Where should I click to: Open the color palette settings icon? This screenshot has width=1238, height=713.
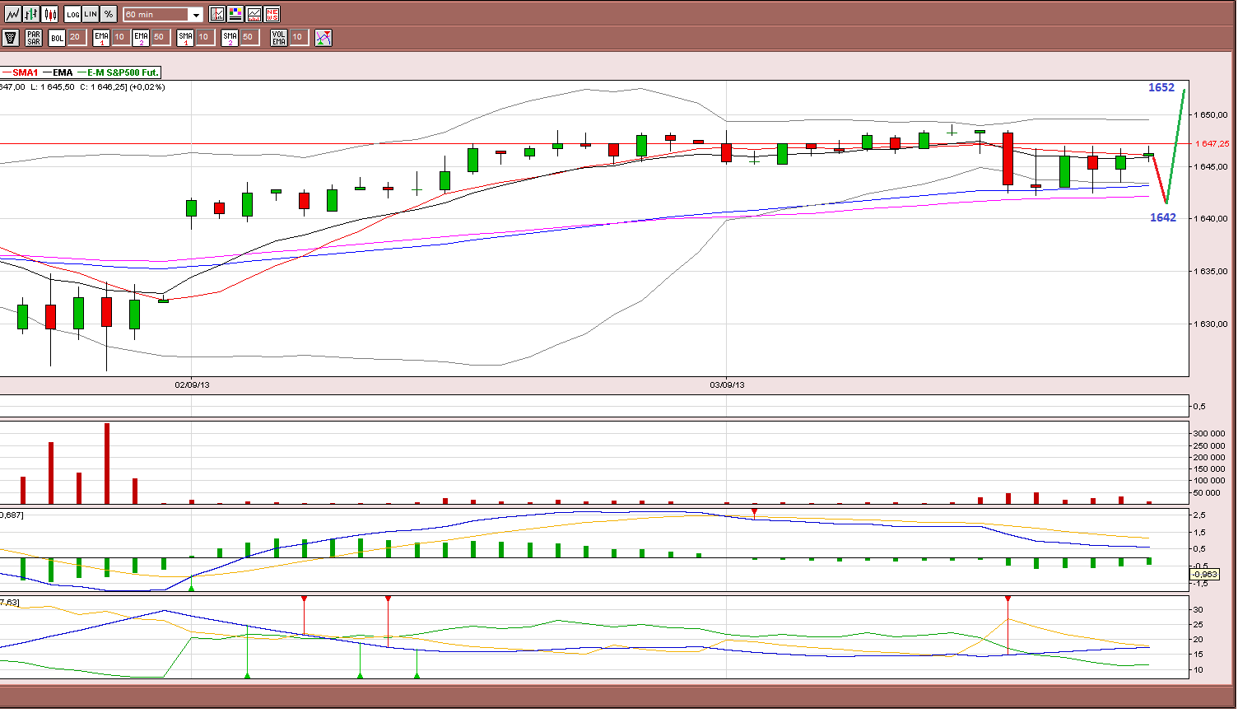235,14
